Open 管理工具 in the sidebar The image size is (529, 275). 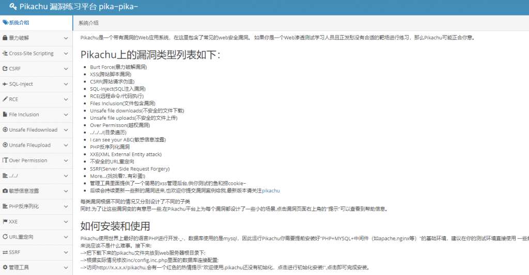(36, 267)
